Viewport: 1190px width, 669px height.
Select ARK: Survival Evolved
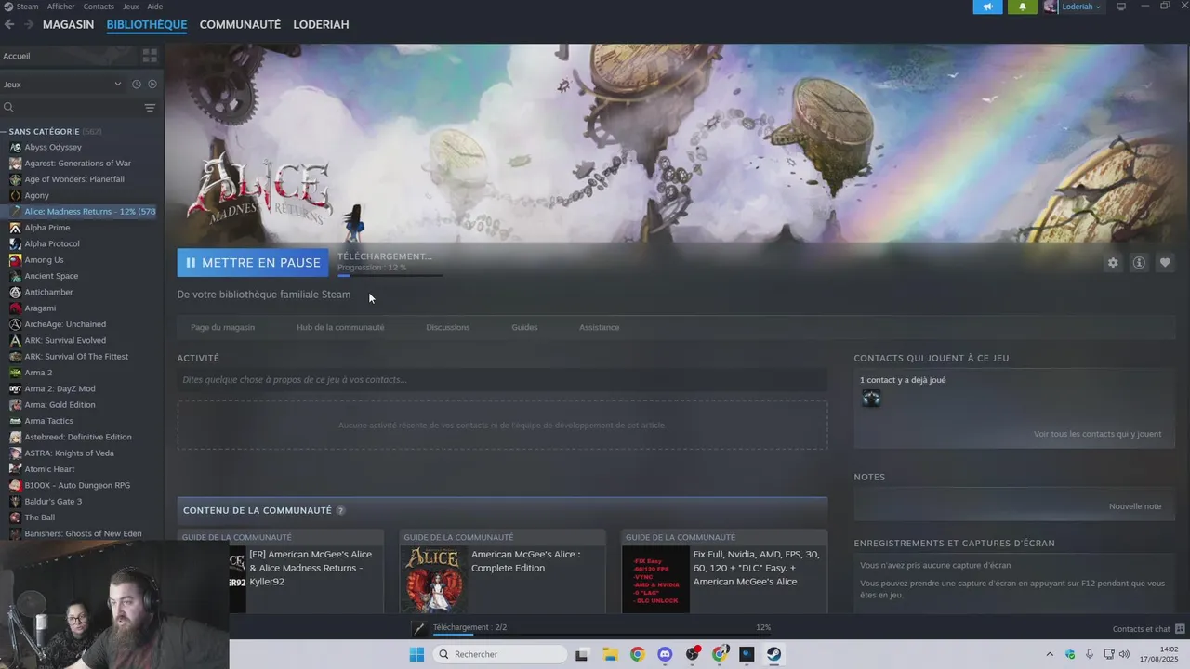coord(65,340)
